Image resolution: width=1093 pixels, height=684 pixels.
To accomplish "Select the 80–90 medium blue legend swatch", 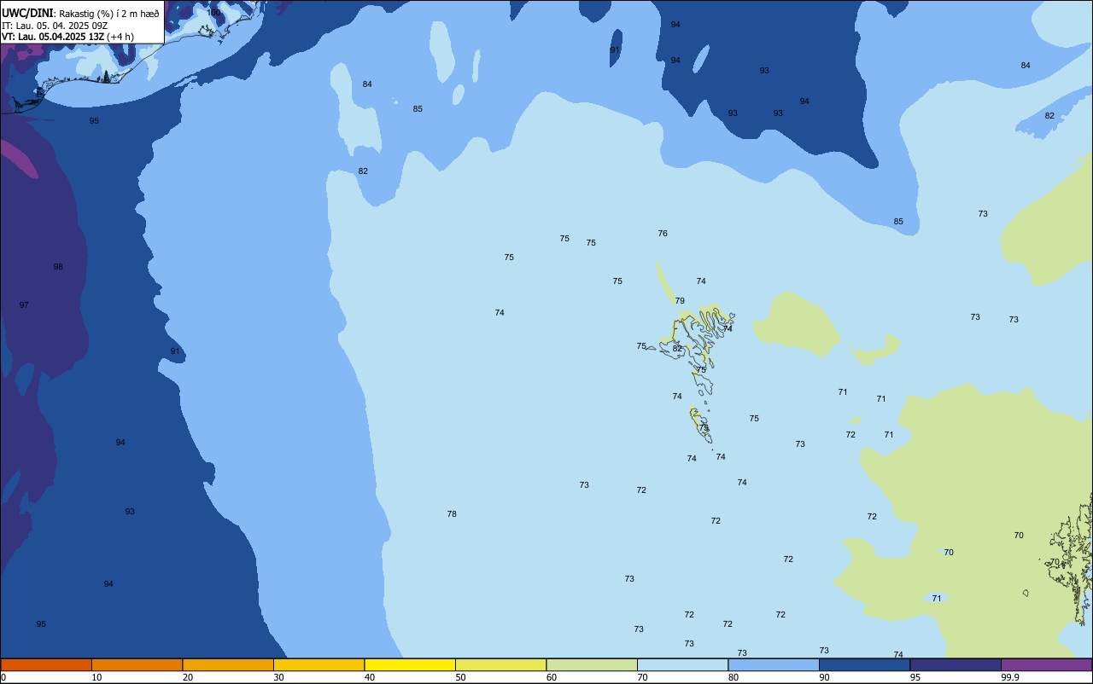I will (x=774, y=664).
